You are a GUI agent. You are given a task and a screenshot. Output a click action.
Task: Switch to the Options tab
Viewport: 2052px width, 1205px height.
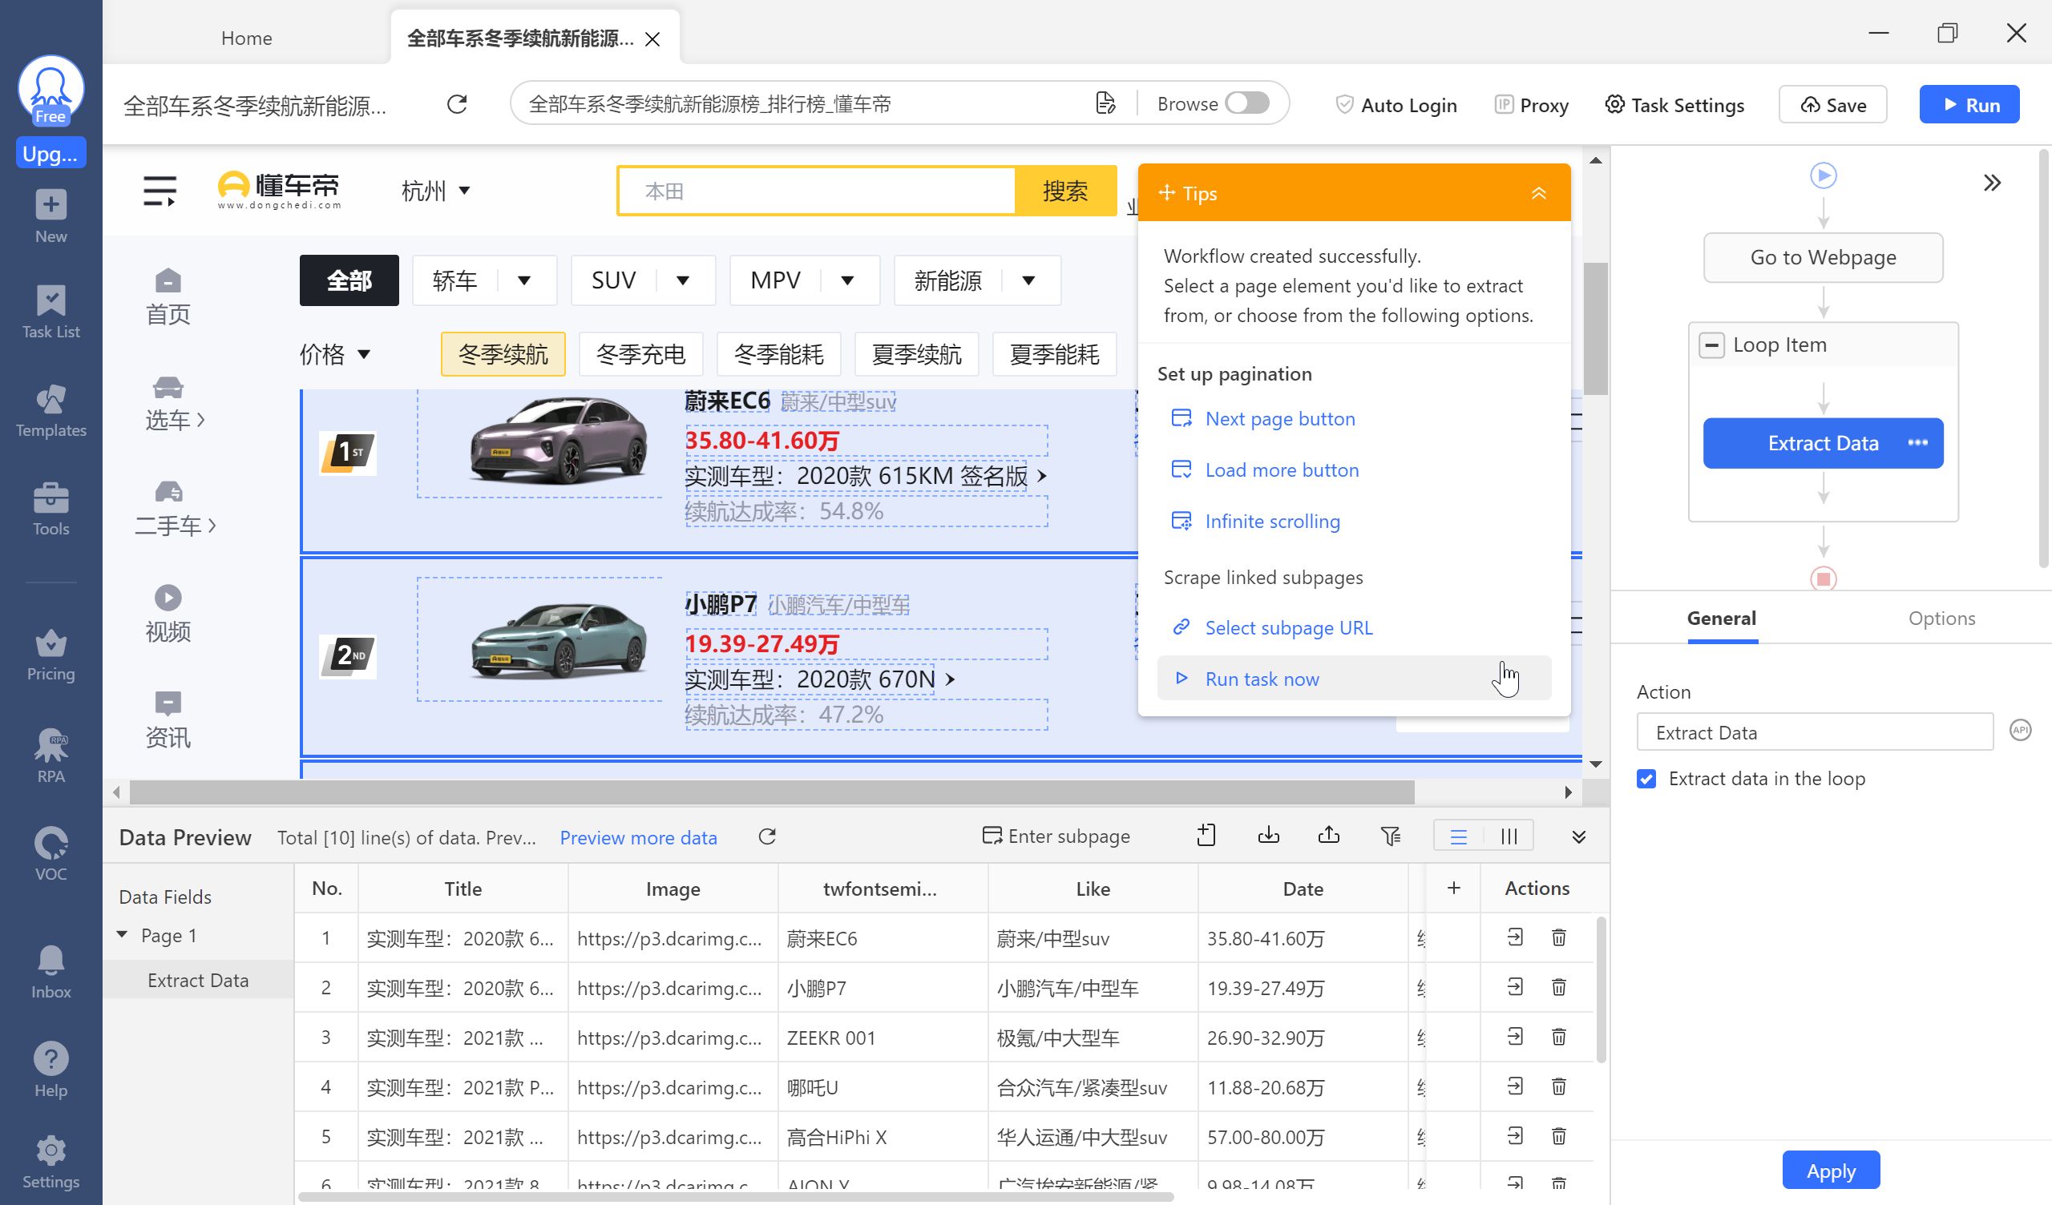pyautogui.click(x=1941, y=618)
